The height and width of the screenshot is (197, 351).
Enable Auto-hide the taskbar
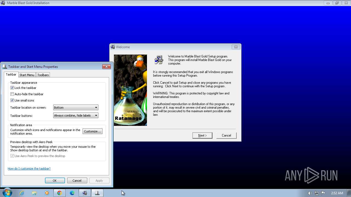[12, 94]
